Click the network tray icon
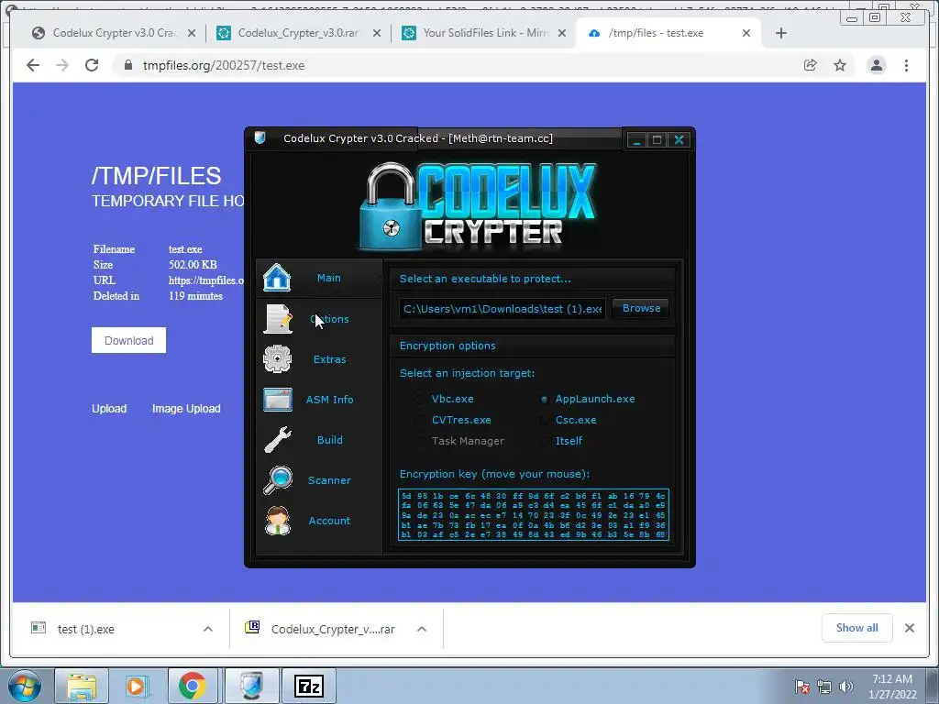Image resolution: width=939 pixels, height=704 pixels. [x=824, y=687]
